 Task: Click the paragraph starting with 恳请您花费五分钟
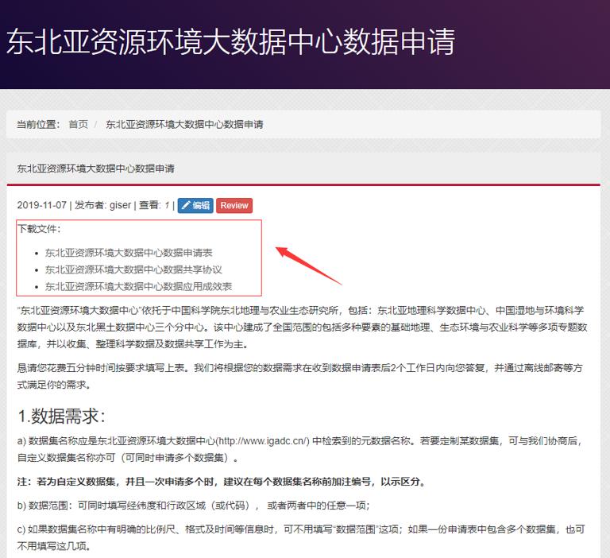coord(299,376)
